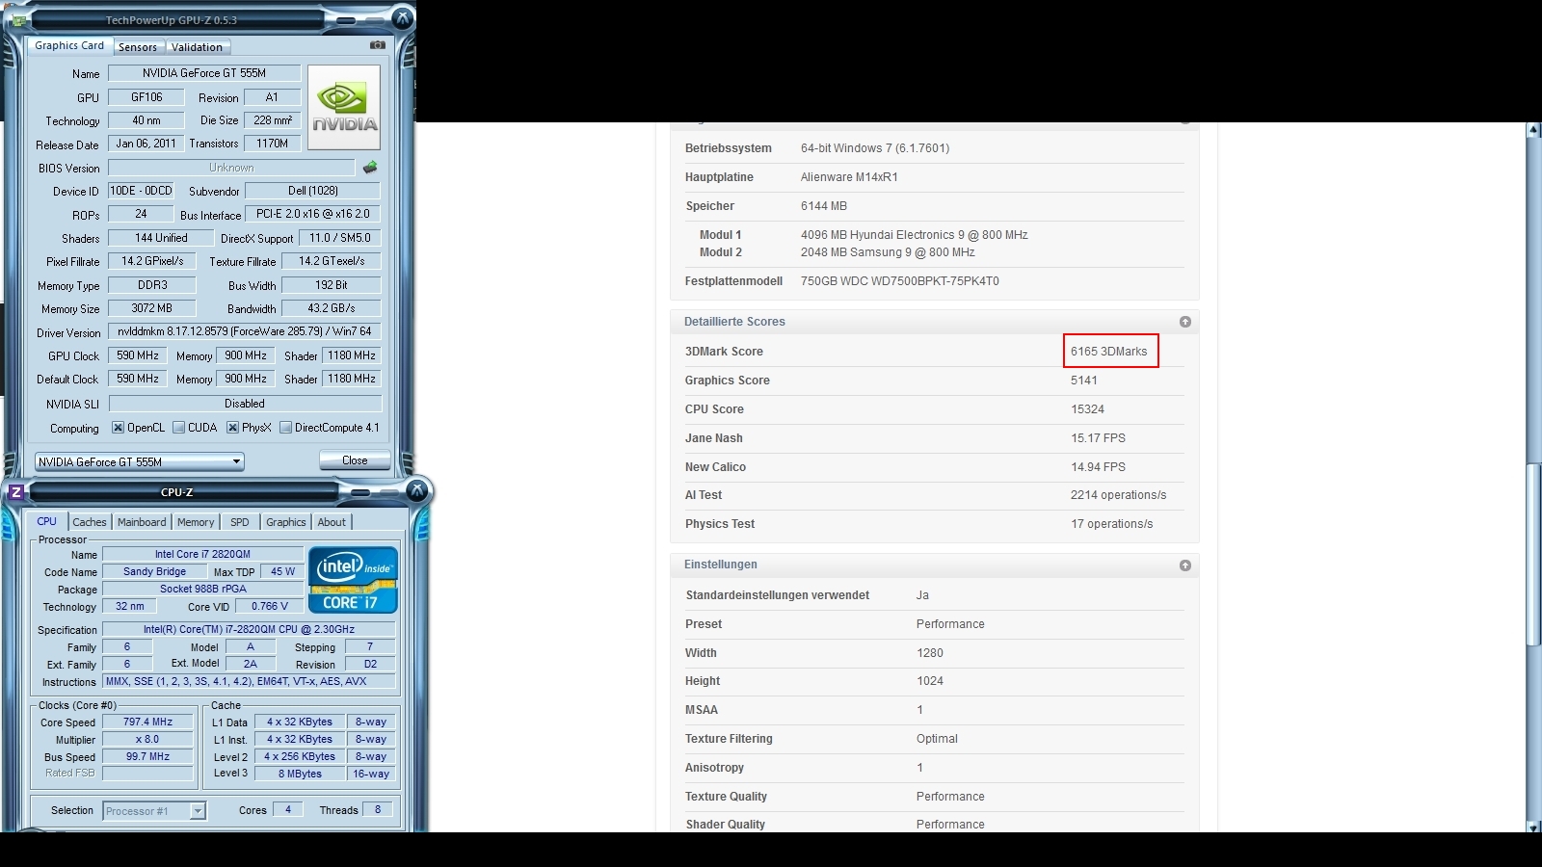Click the BIOS save chip icon

370,168
